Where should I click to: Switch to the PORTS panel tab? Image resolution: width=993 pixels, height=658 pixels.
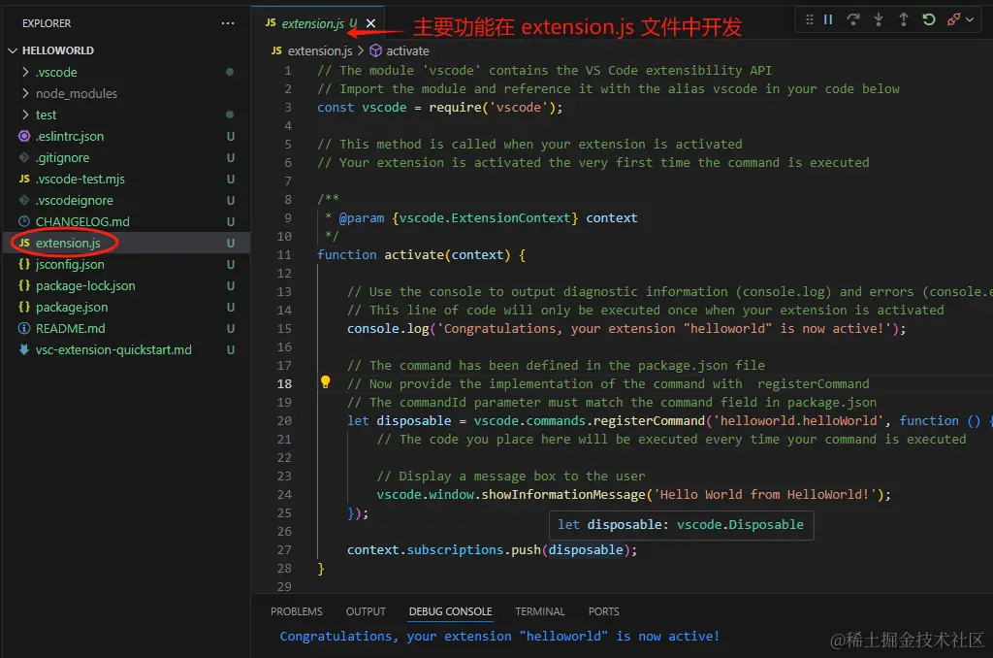point(603,611)
